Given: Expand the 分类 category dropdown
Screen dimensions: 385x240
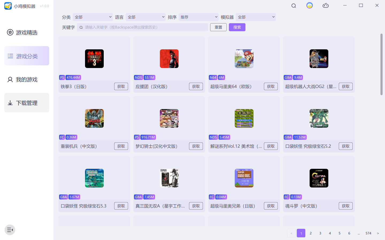Looking at the screenshot, I should pos(93,17).
